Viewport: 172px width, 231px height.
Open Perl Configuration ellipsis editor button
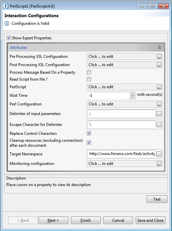(159, 104)
